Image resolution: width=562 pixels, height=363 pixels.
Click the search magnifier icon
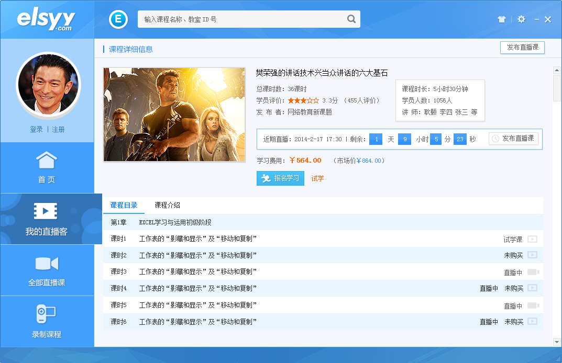[x=351, y=19]
